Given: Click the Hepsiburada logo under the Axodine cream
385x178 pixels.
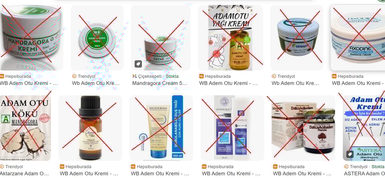Looking at the screenshot, I should [334, 76].
